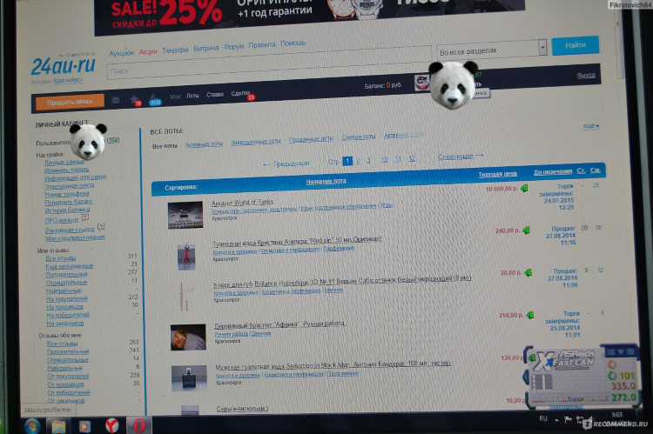
Task: Click the network tray icon
Action: click(x=579, y=419)
